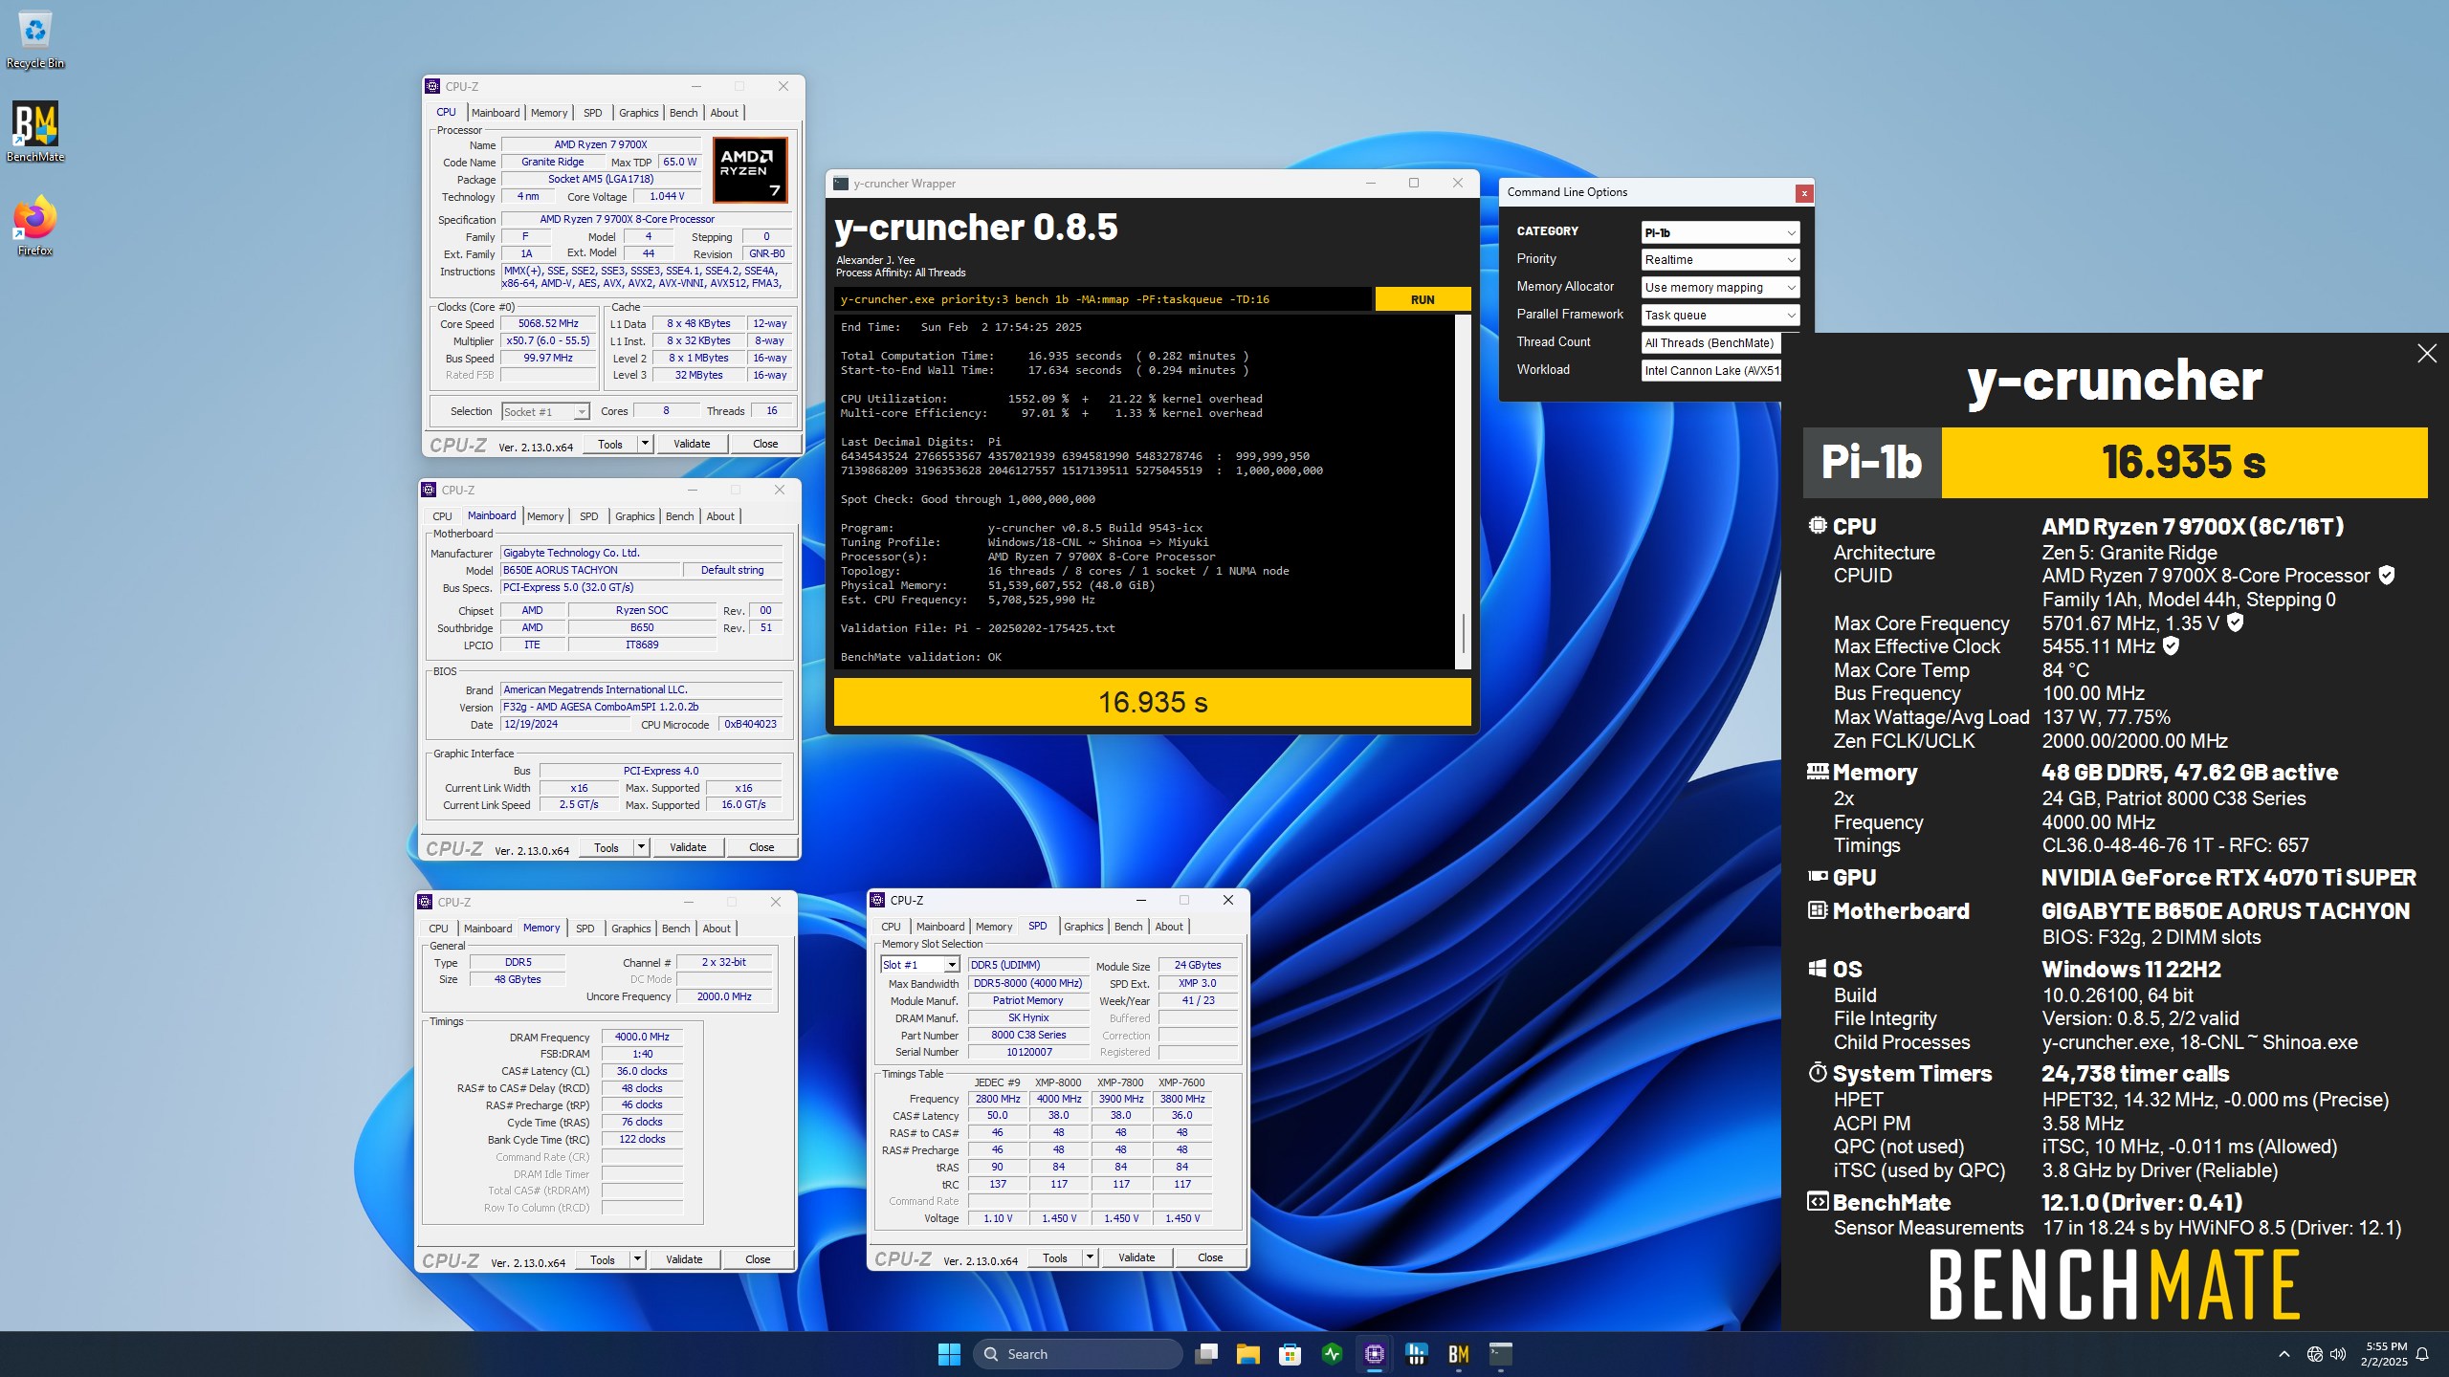Click CPU-Z title icon in the SPD window

[877, 900]
